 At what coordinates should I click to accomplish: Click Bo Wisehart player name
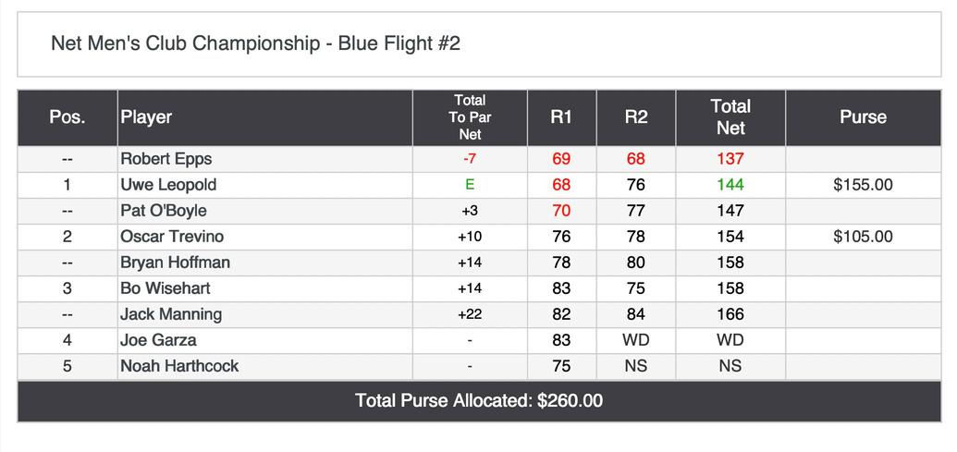[x=166, y=288]
